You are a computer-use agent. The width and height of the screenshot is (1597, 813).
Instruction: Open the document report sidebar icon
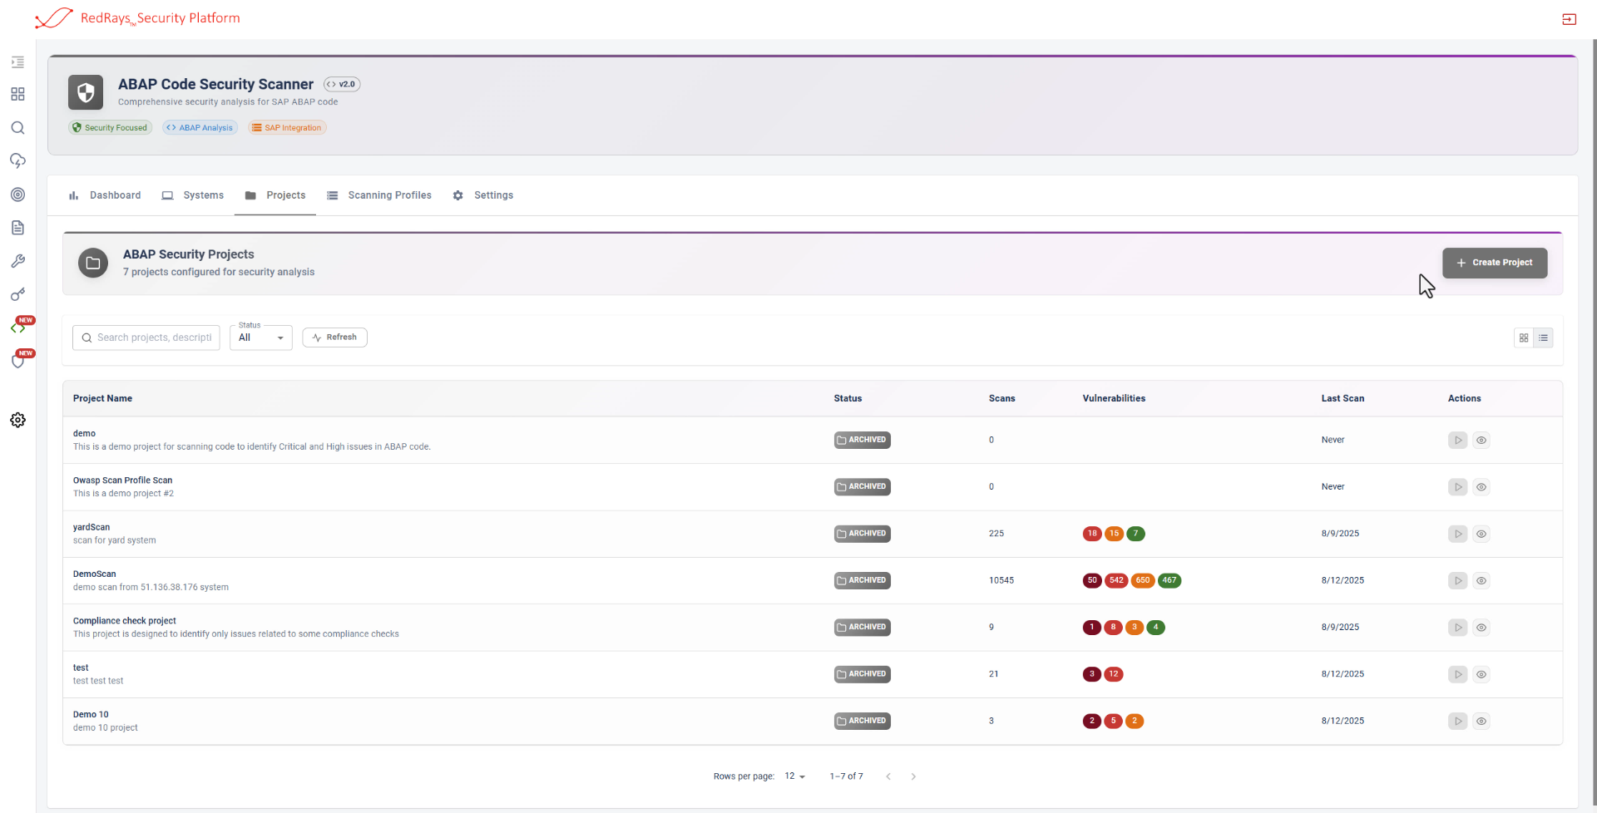coord(17,228)
